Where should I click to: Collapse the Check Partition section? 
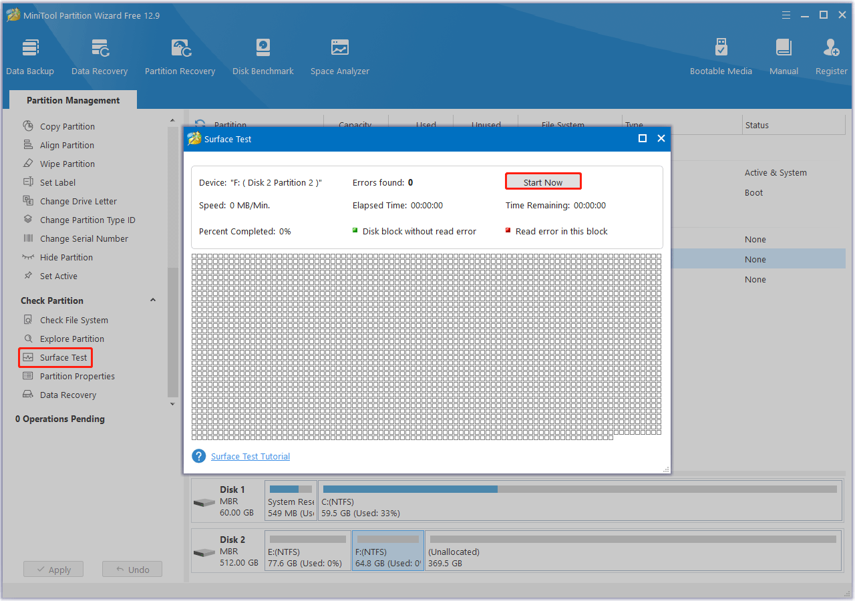coord(153,300)
